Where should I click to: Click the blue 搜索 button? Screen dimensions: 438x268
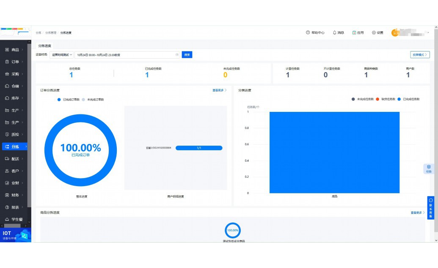(x=187, y=54)
